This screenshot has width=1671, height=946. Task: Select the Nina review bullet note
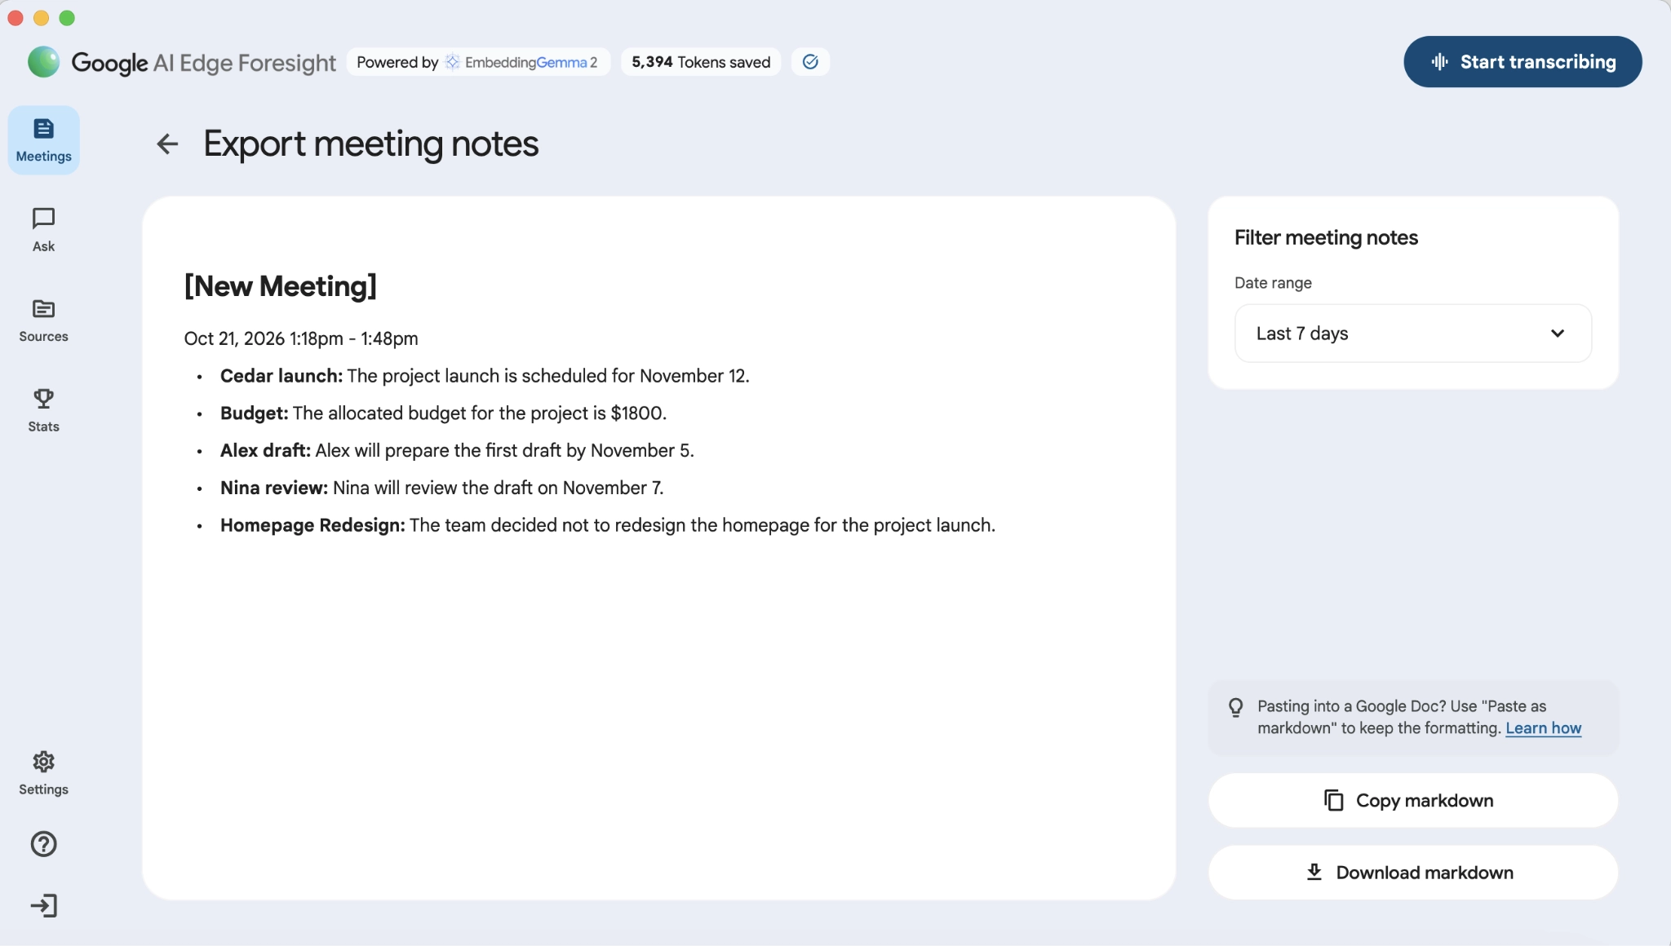pos(442,488)
